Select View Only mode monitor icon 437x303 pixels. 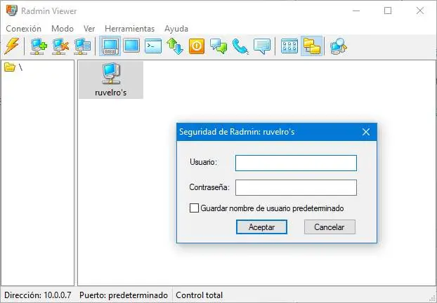[131, 46]
